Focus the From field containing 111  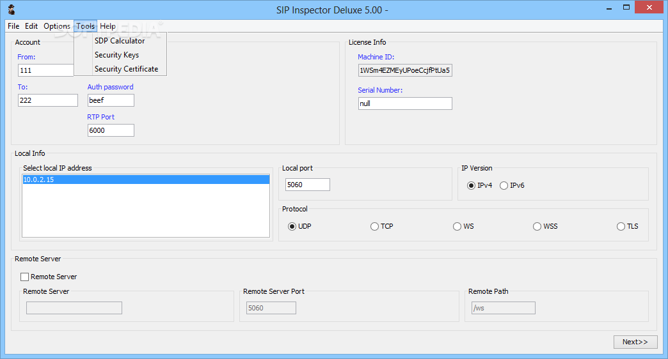pyautogui.click(x=46, y=70)
